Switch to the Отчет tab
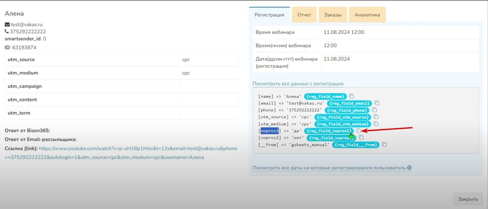 (304, 15)
